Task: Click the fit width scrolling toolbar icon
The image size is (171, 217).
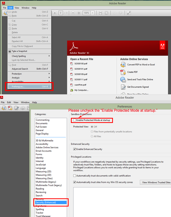Action: (x=101, y=13)
